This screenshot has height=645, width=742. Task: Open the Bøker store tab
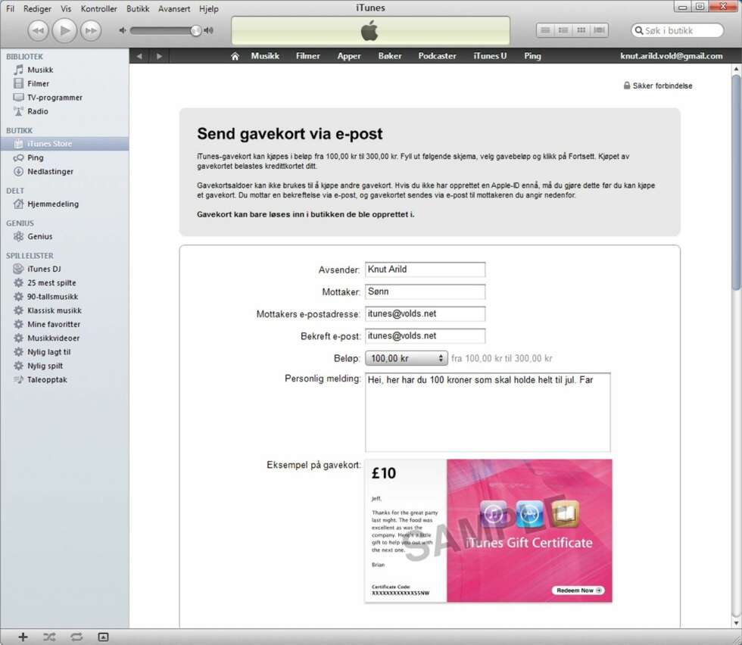[390, 56]
